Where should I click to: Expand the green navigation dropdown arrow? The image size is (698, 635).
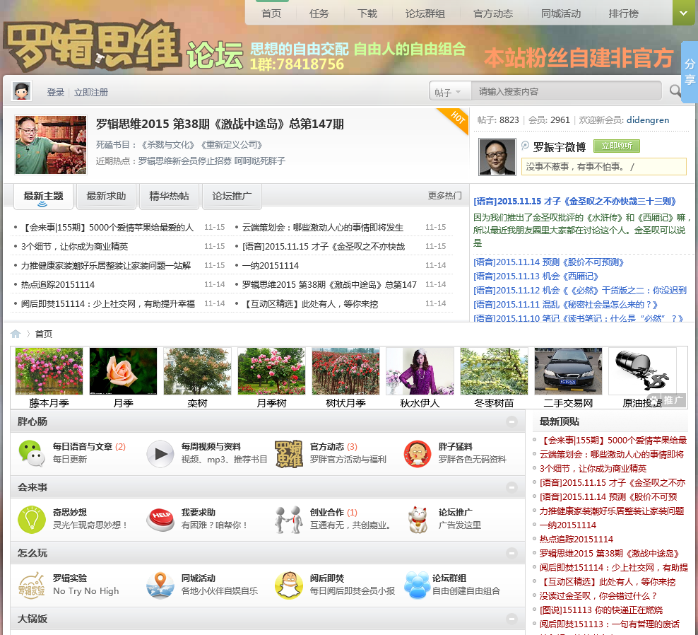[685, 13]
